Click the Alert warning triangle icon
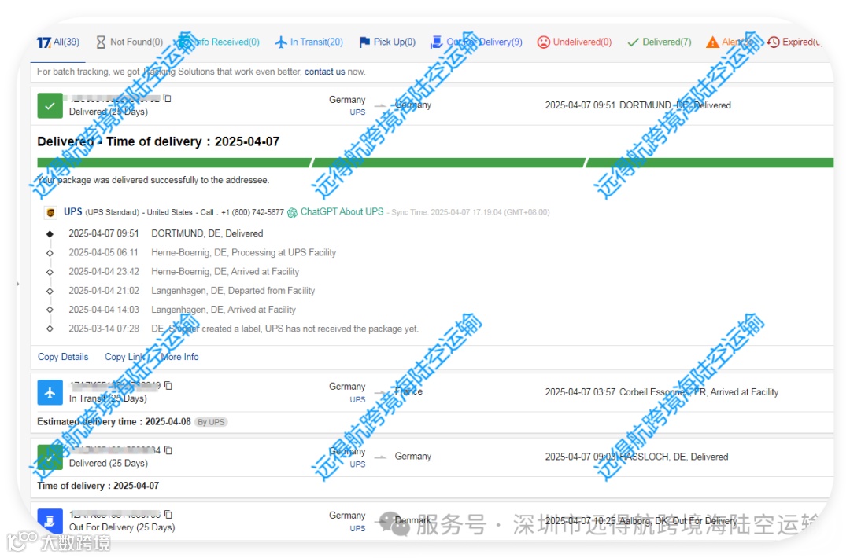 712,42
